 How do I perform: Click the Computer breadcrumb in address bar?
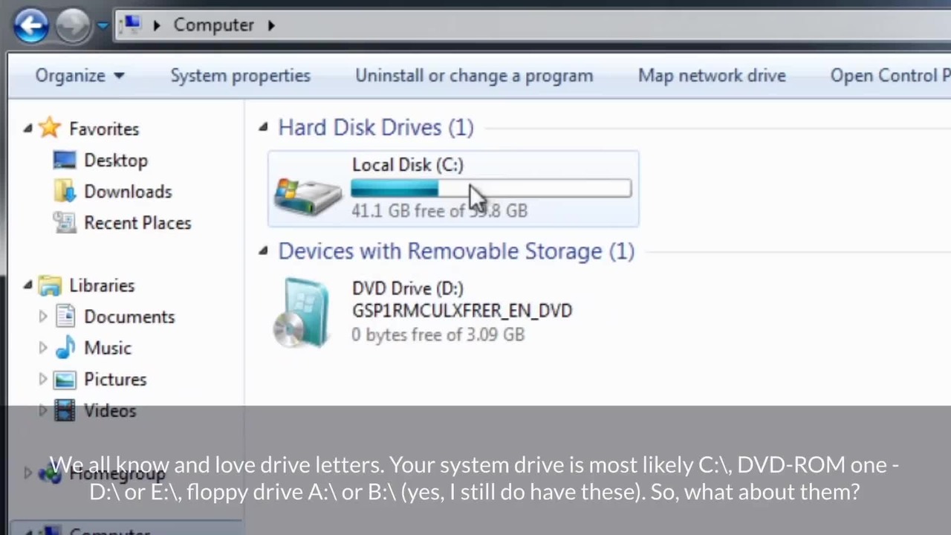click(x=213, y=25)
